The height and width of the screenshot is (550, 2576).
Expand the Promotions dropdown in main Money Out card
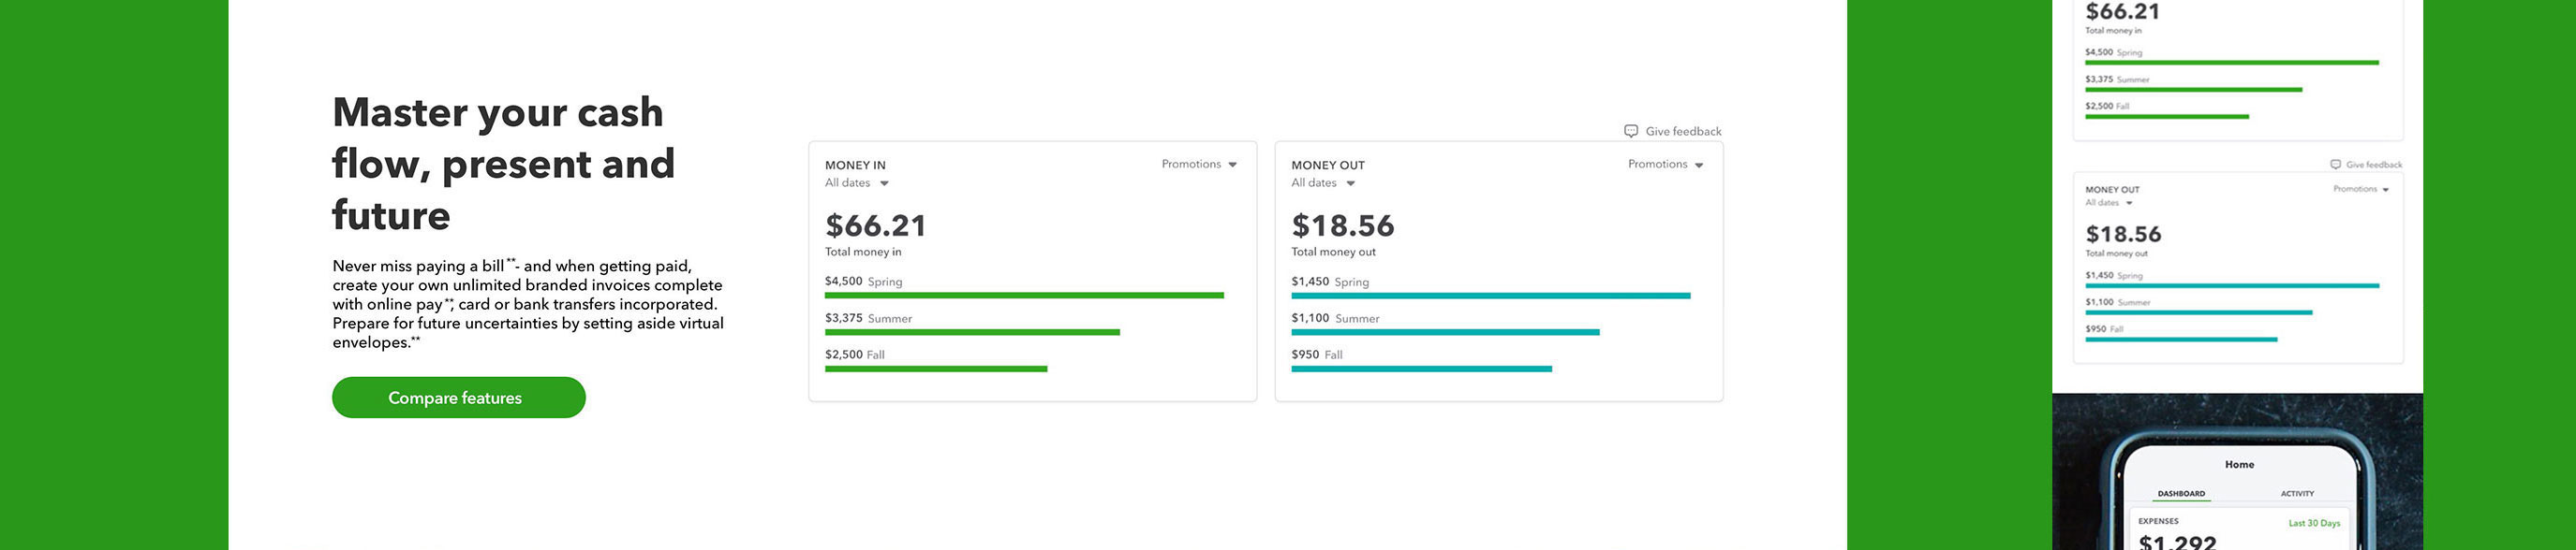tap(1665, 165)
